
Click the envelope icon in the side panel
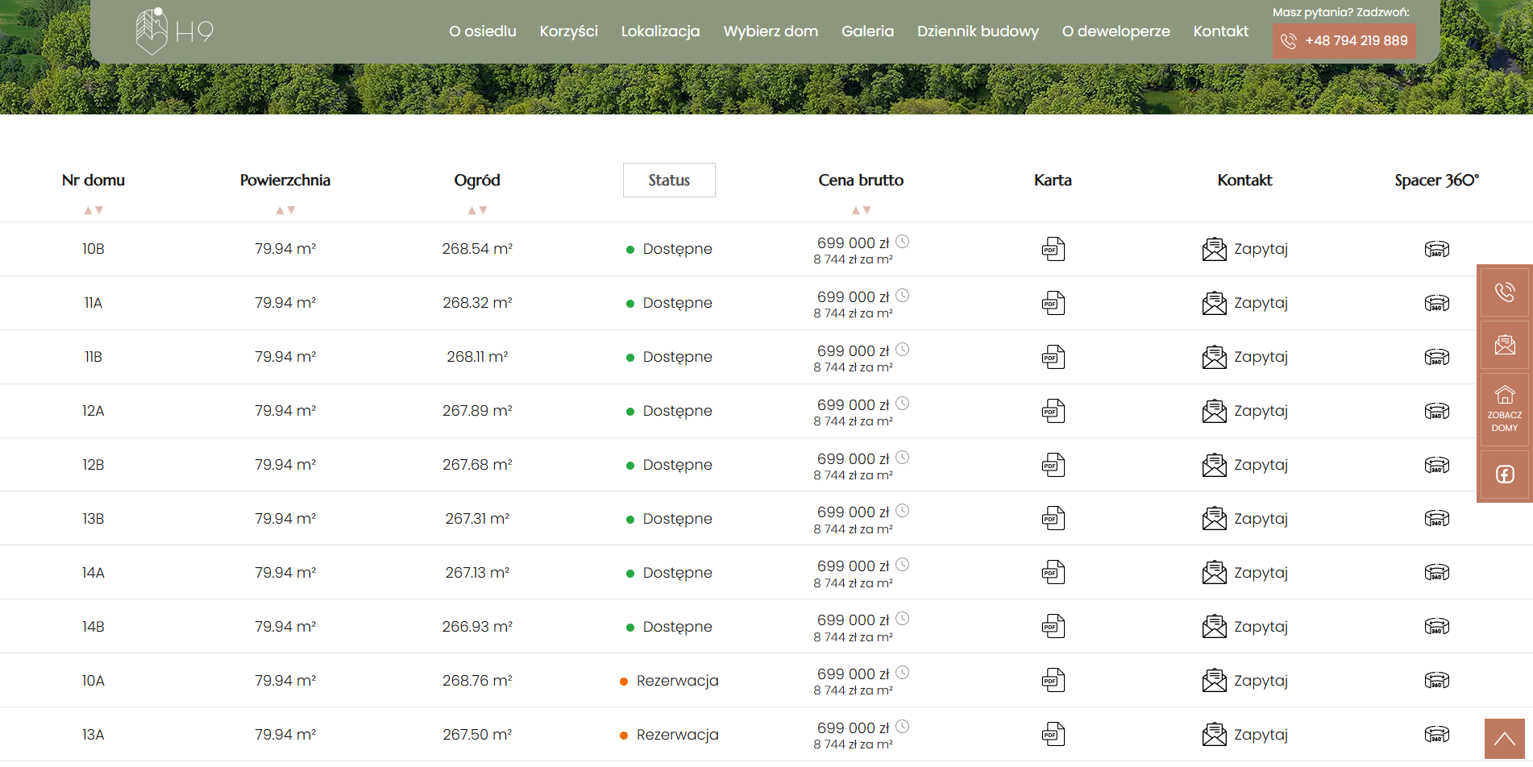pos(1504,345)
